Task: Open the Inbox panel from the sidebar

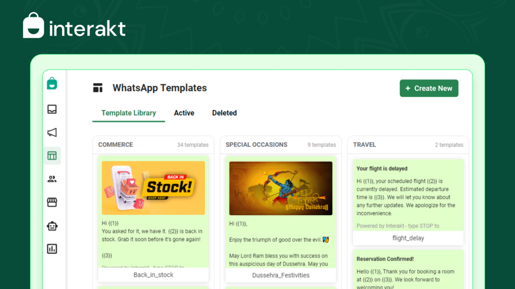Action: [52, 109]
